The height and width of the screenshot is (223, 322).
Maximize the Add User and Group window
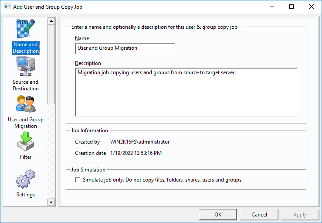point(291,7)
